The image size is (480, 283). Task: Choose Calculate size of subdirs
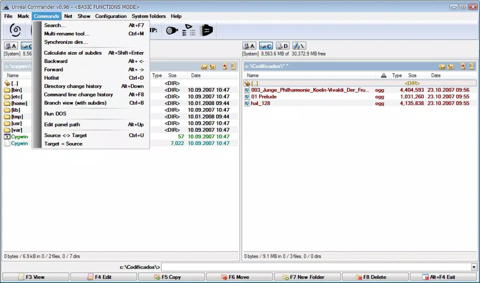tap(94, 53)
